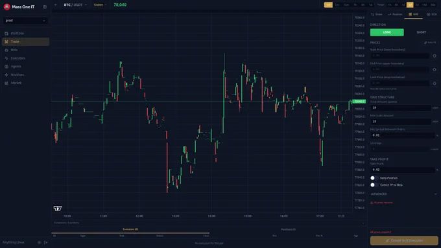Image resolution: width=441 pixels, height=248 pixels.
Task: Choose LONG direction
Action: click(x=387, y=32)
